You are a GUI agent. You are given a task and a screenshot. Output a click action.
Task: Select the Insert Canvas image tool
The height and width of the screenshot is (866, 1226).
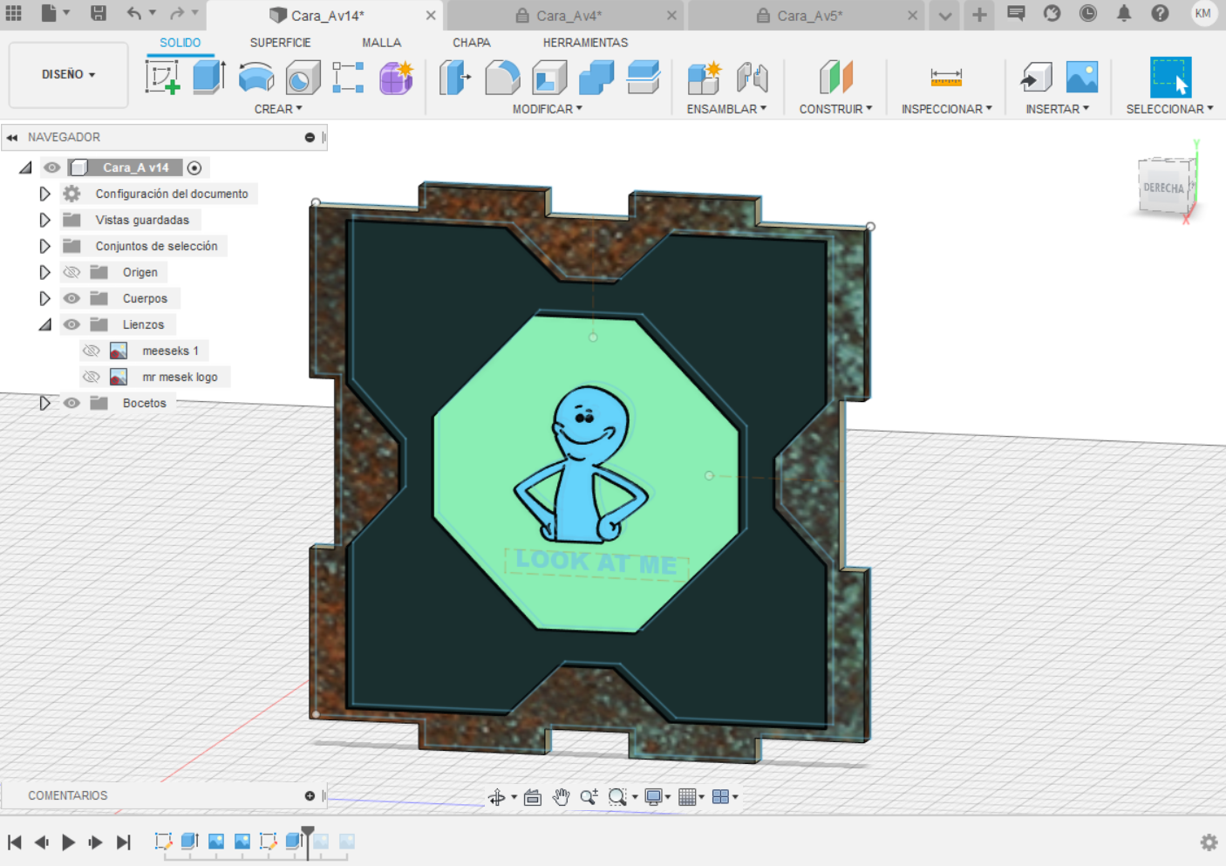(x=1082, y=78)
